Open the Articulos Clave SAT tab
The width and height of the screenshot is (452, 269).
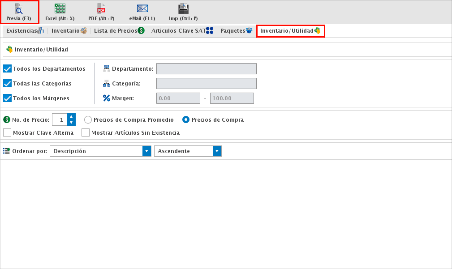pyautogui.click(x=182, y=31)
